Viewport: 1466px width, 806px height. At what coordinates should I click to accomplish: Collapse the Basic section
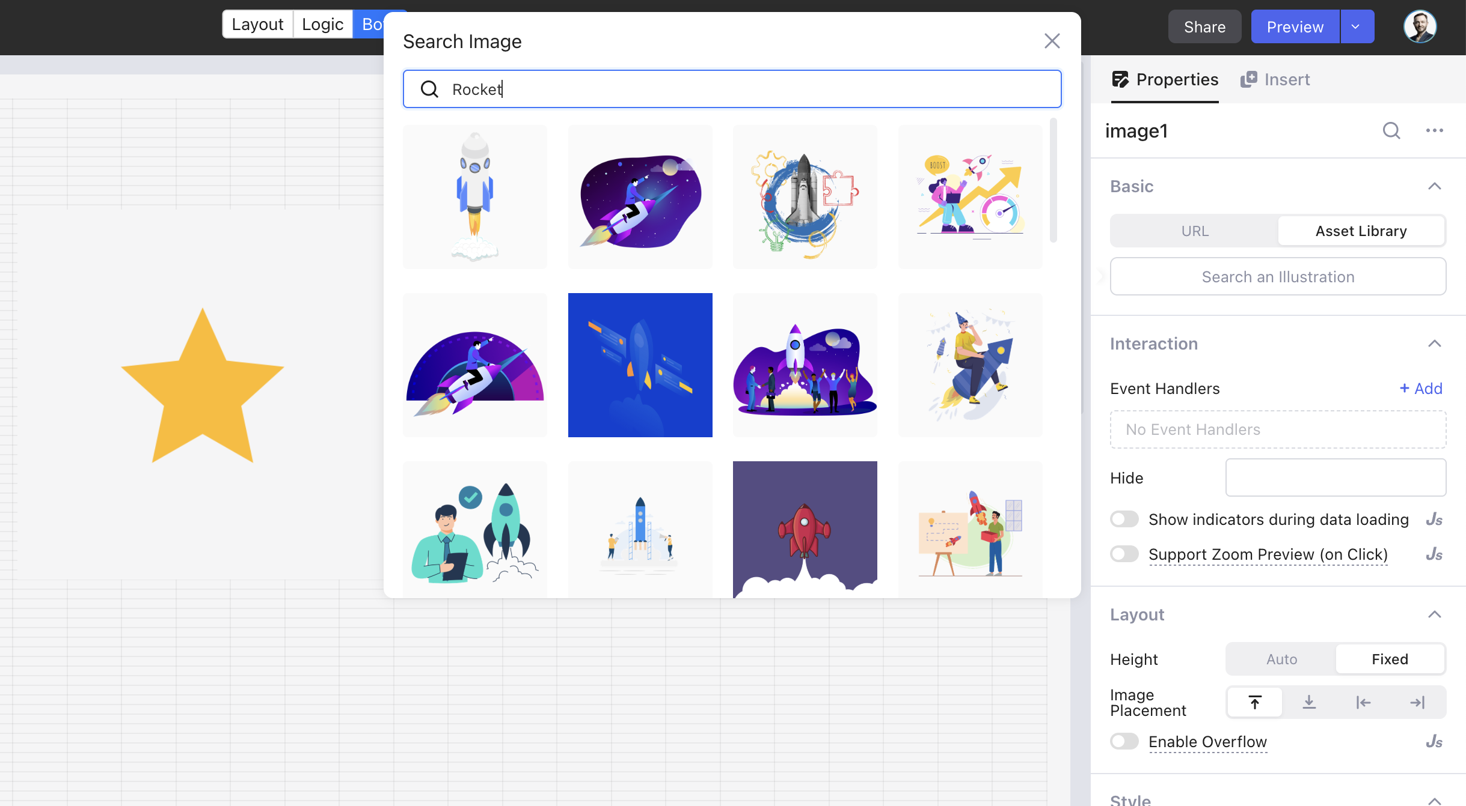(1434, 186)
